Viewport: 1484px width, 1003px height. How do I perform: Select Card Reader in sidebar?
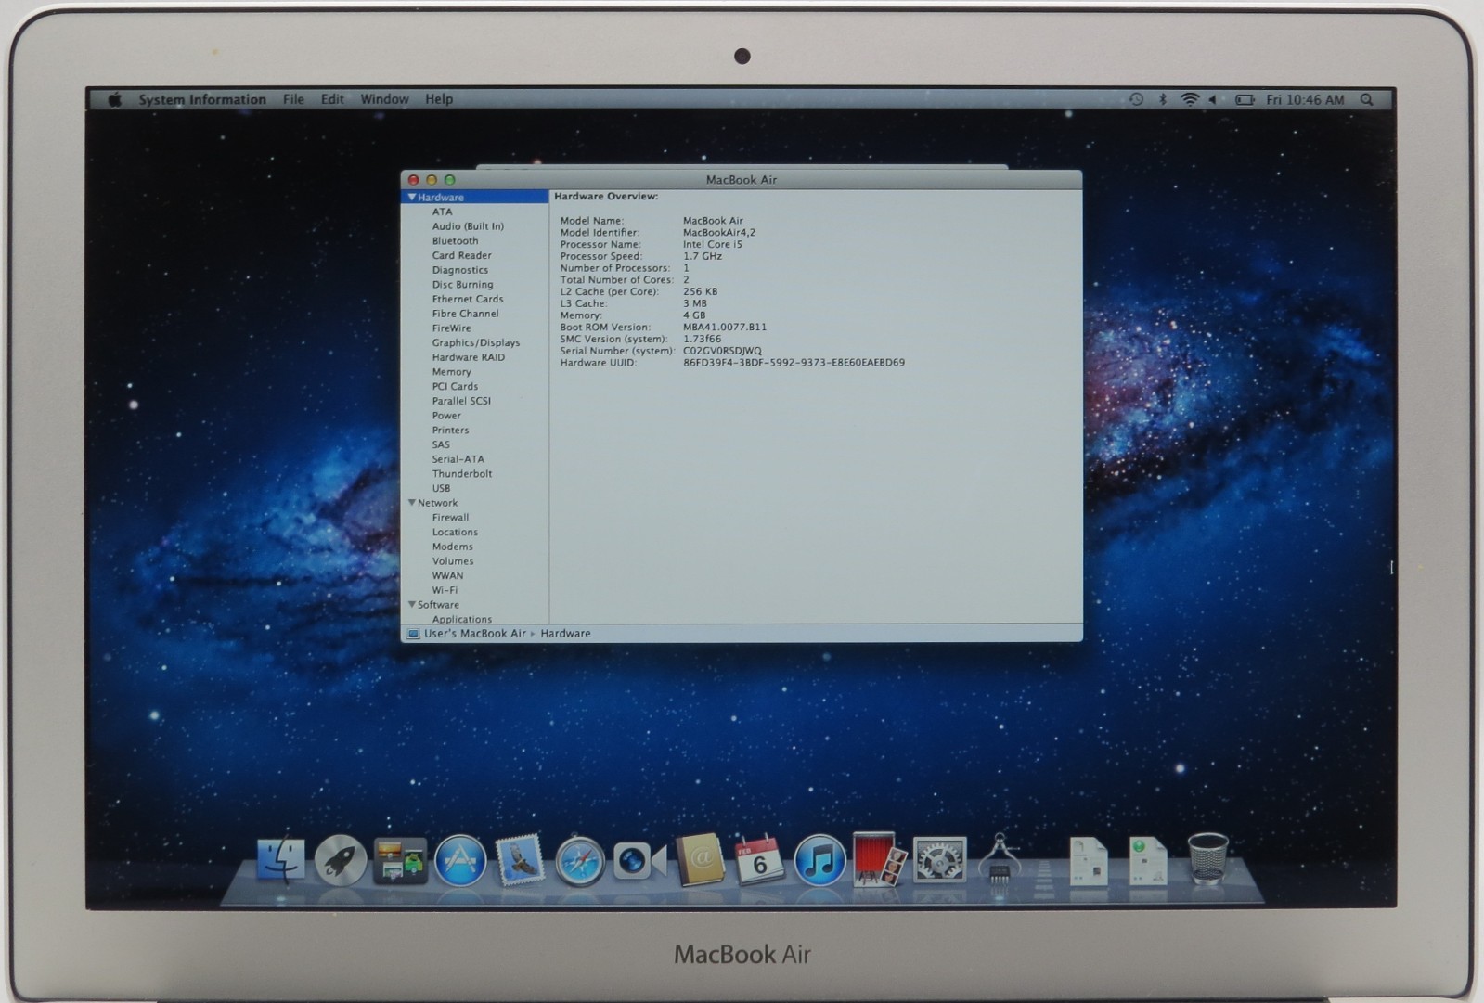(461, 255)
